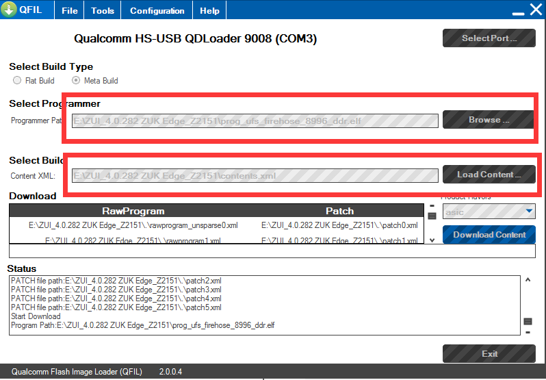Select the rawprogram_unsparse0.xml table cell
The height and width of the screenshot is (380, 546).
pos(133,225)
